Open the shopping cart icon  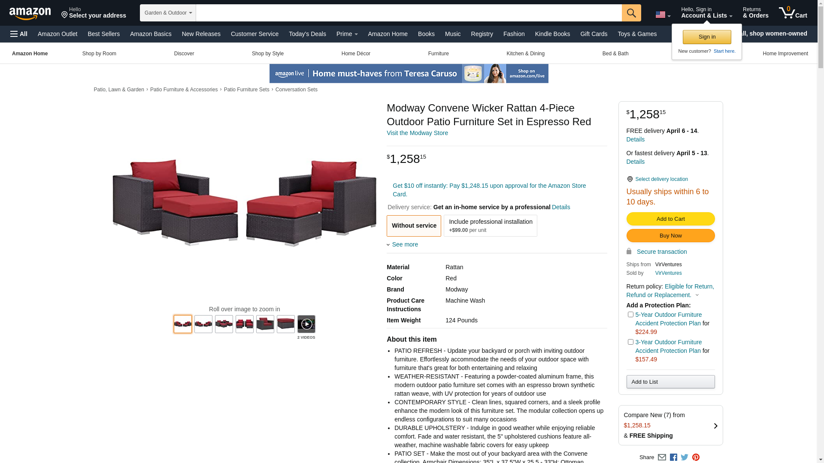point(793,12)
